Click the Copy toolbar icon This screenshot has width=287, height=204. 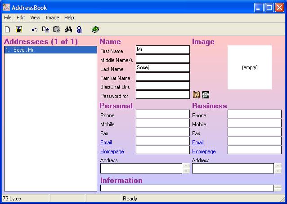coord(45,29)
